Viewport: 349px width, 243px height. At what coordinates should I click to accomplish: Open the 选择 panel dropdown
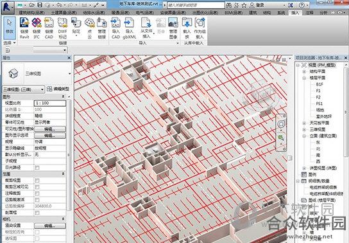(10, 43)
